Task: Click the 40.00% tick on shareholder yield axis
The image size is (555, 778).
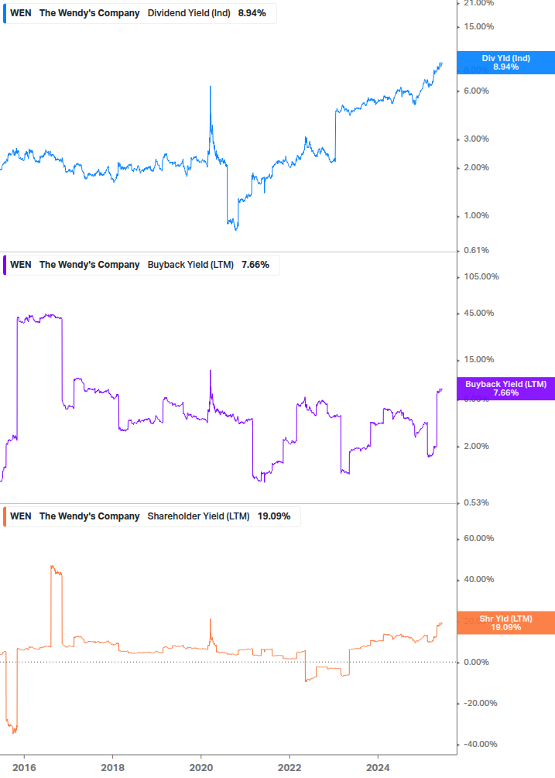Action: click(x=478, y=580)
